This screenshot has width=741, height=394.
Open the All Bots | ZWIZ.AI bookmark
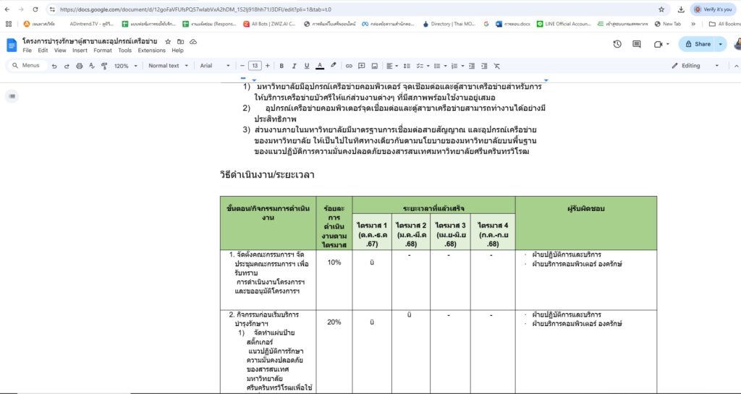269,24
